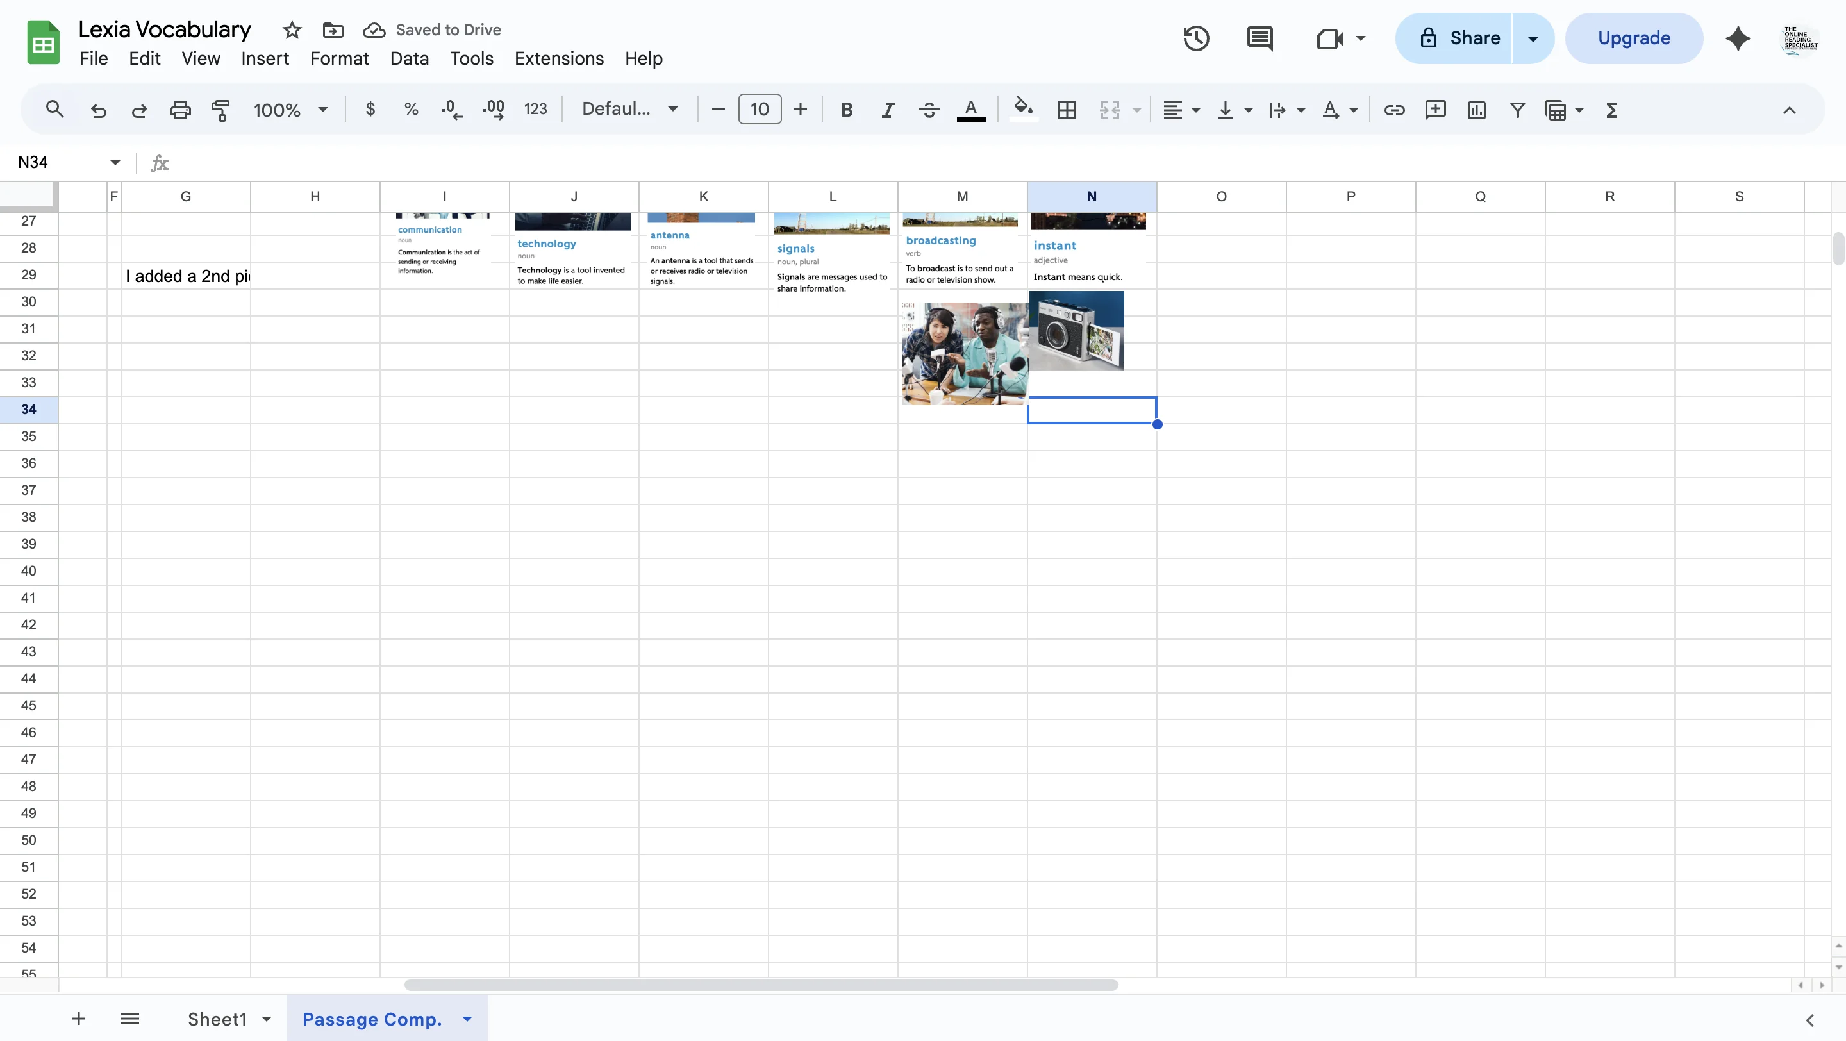Toggle bold formatting

click(846, 110)
